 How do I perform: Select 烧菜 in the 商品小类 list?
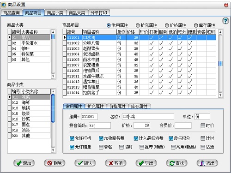pos(29,113)
